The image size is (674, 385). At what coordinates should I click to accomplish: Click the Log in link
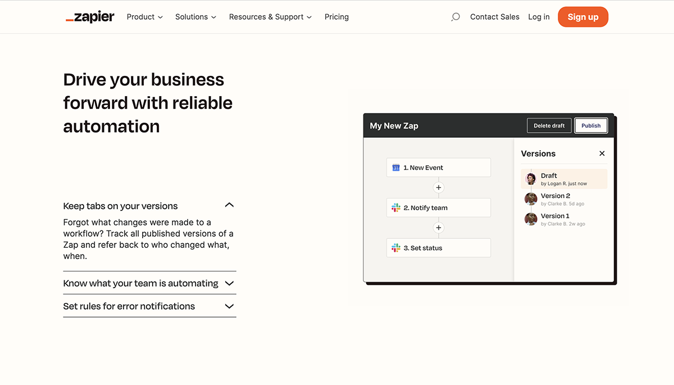539,17
